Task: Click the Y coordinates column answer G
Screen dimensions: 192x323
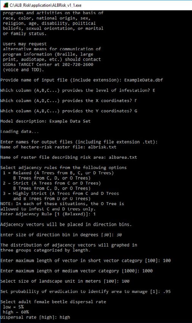Action: coord(136,111)
